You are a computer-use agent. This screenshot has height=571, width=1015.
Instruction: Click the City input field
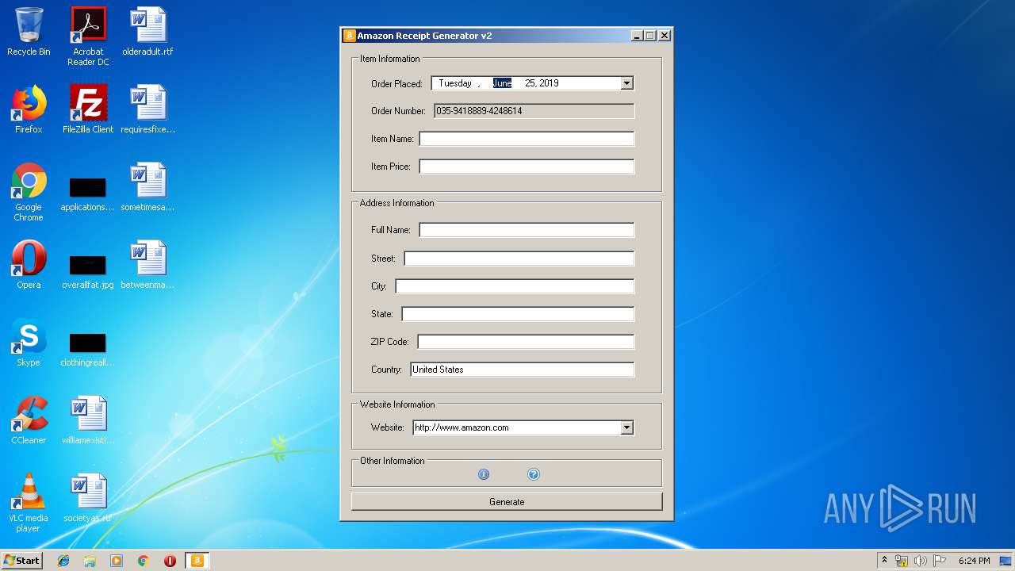[515, 286]
